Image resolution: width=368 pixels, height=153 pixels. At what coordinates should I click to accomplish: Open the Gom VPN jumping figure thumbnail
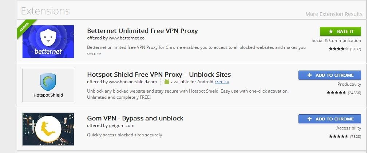coord(48,129)
